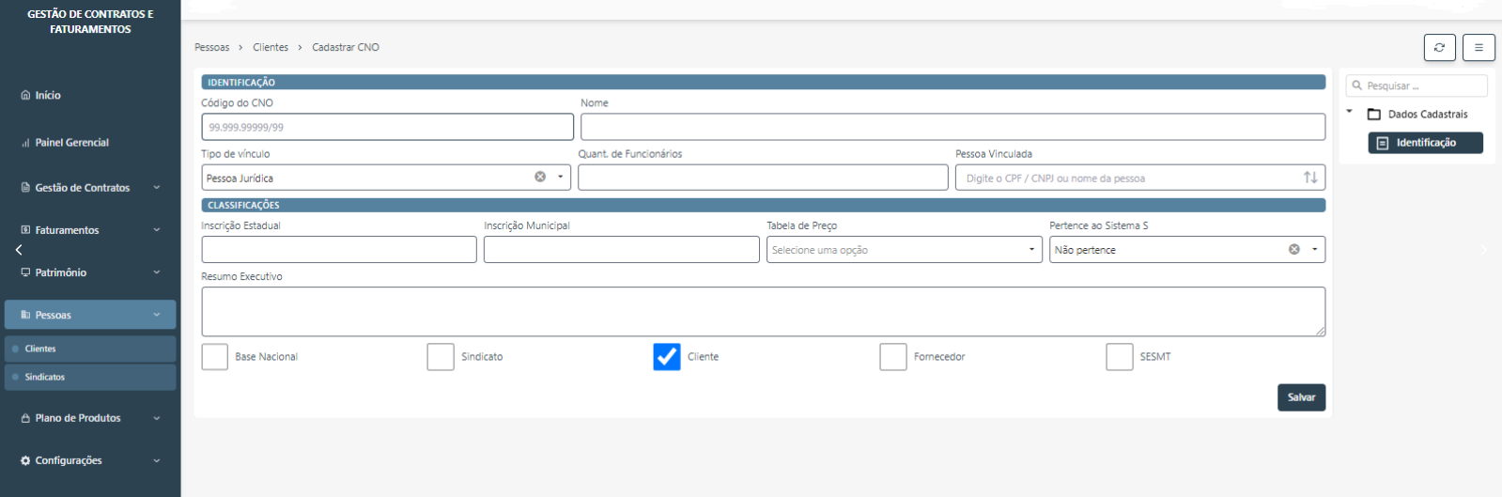
Task: Enable the Base Nacional checkbox
Action: click(215, 357)
